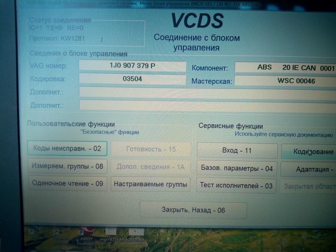Click the greyed Закрытая область button

coord(308,187)
